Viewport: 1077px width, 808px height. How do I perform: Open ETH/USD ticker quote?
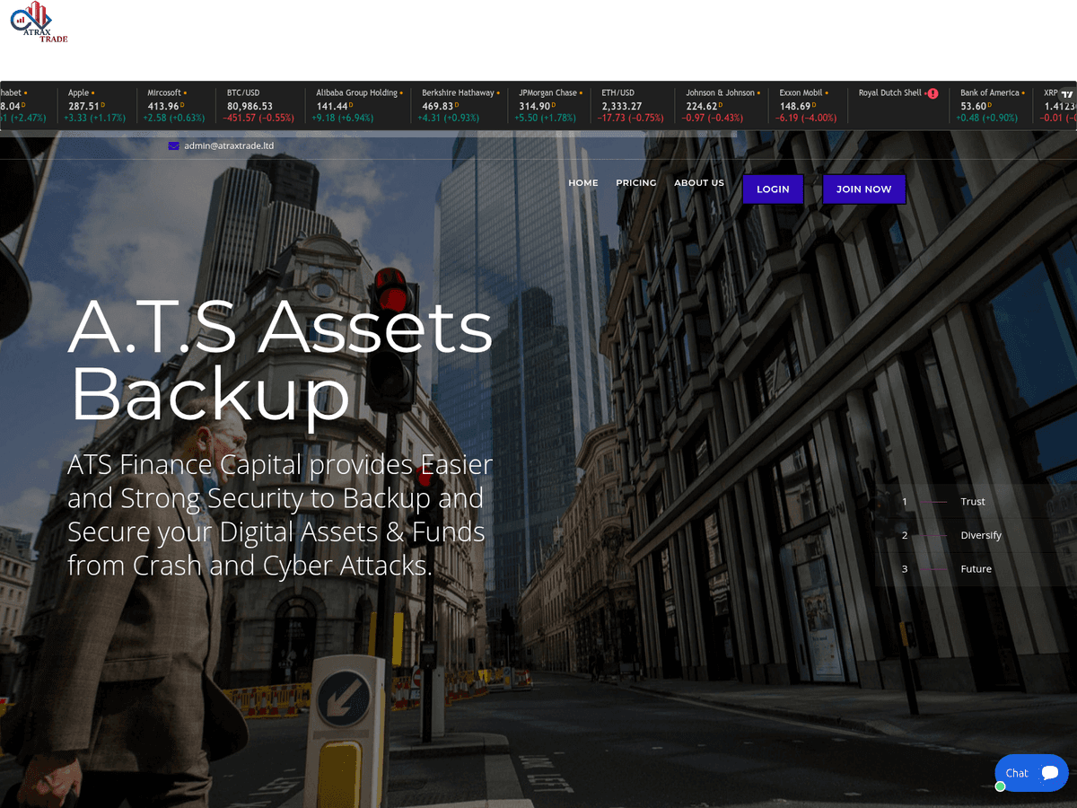click(x=633, y=105)
